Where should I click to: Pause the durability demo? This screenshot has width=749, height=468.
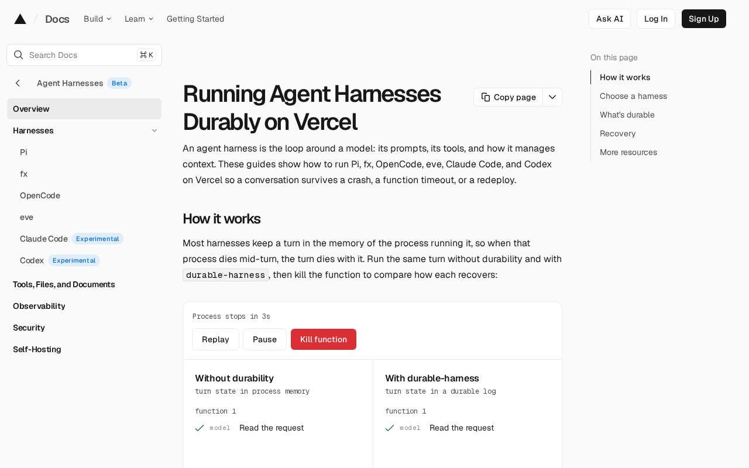pos(264,339)
